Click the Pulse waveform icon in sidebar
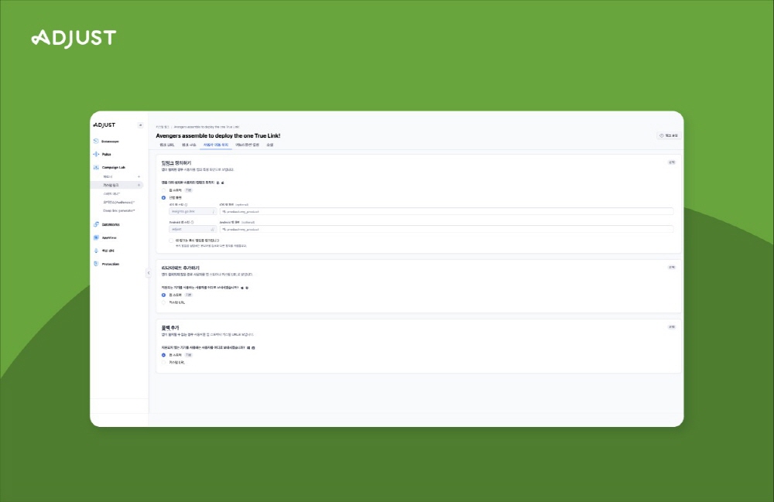The height and width of the screenshot is (502, 774). point(96,155)
